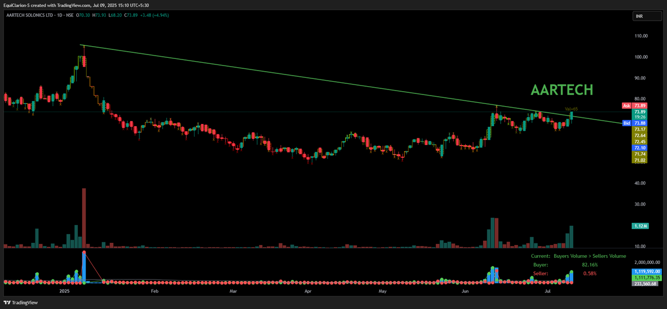Image resolution: width=667 pixels, height=309 pixels.
Task: Click the 72.45 price label
Action: [639, 142]
